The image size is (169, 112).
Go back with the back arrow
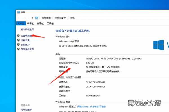(x=19, y=18)
